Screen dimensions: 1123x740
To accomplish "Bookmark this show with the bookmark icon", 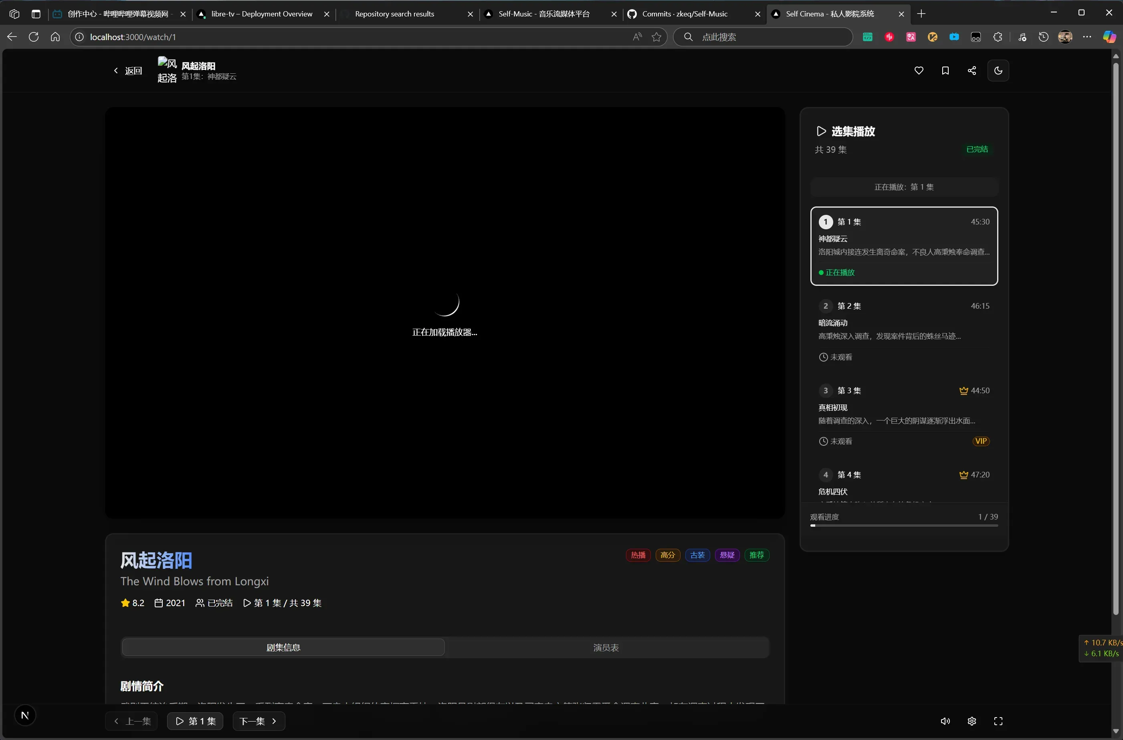I will 945,71.
